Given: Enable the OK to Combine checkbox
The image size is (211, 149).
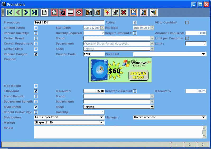Looking at the screenshot, I should tap(187, 22).
